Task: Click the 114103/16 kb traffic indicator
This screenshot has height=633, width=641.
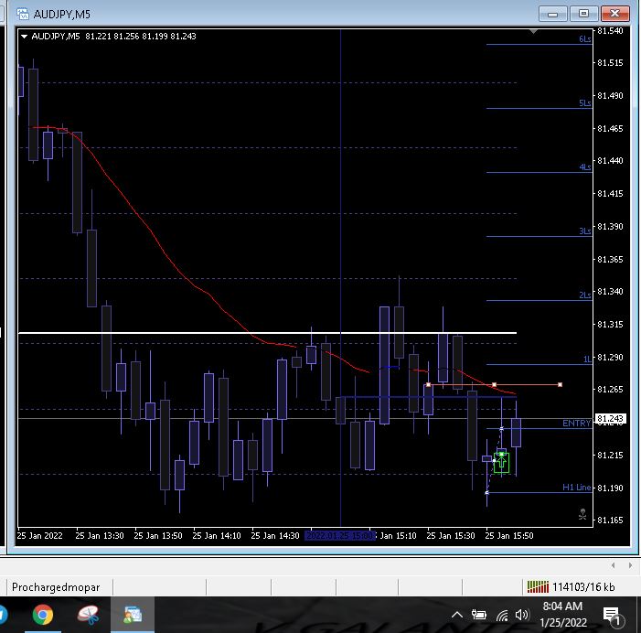Action: click(x=583, y=587)
